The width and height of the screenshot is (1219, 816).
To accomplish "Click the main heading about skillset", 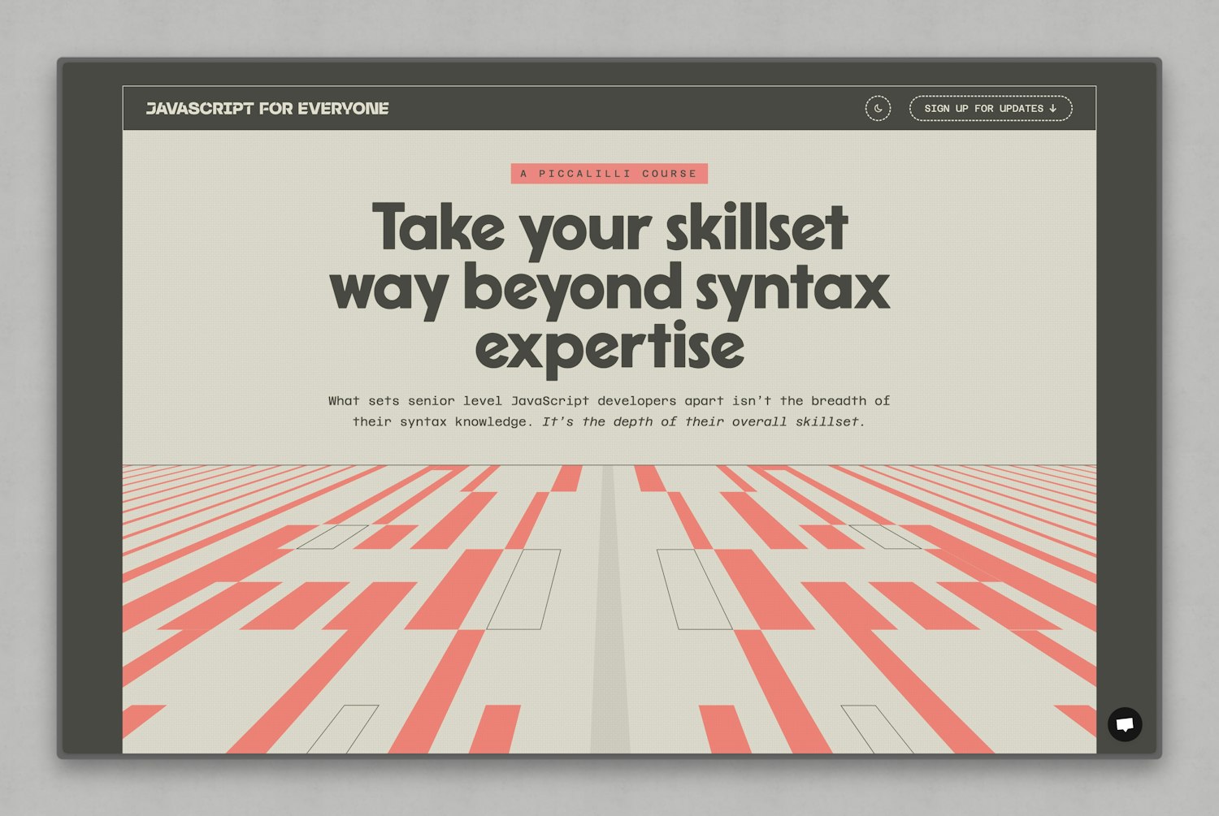I will (x=609, y=285).
